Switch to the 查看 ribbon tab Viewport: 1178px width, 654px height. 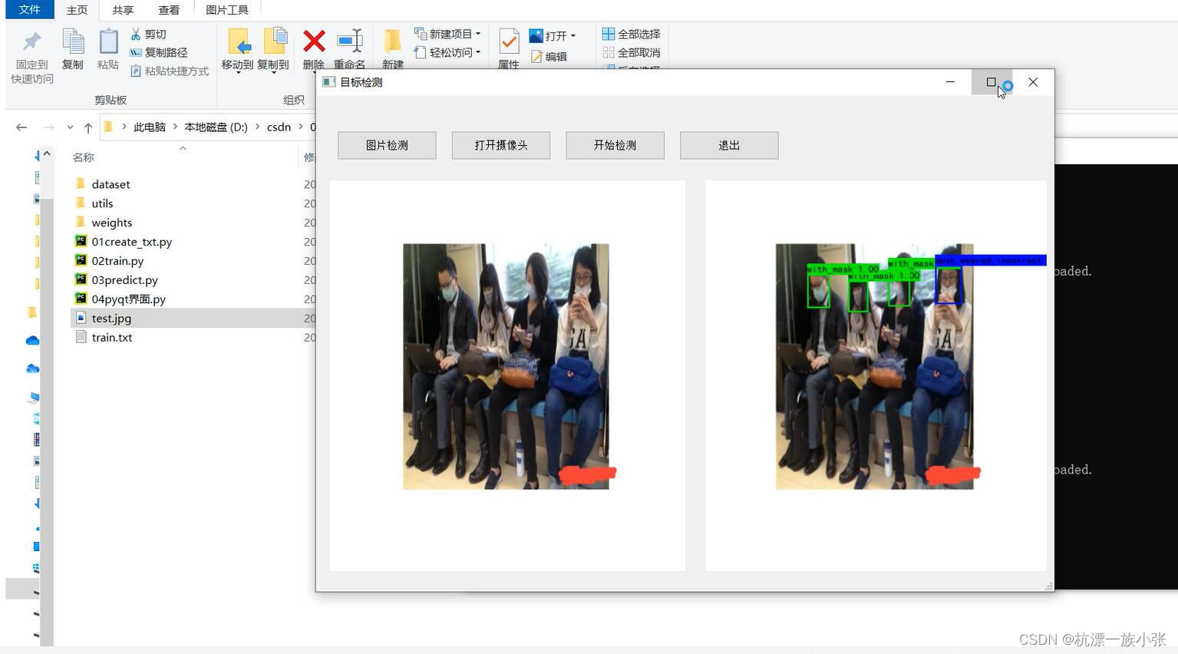click(x=169, y=10)
